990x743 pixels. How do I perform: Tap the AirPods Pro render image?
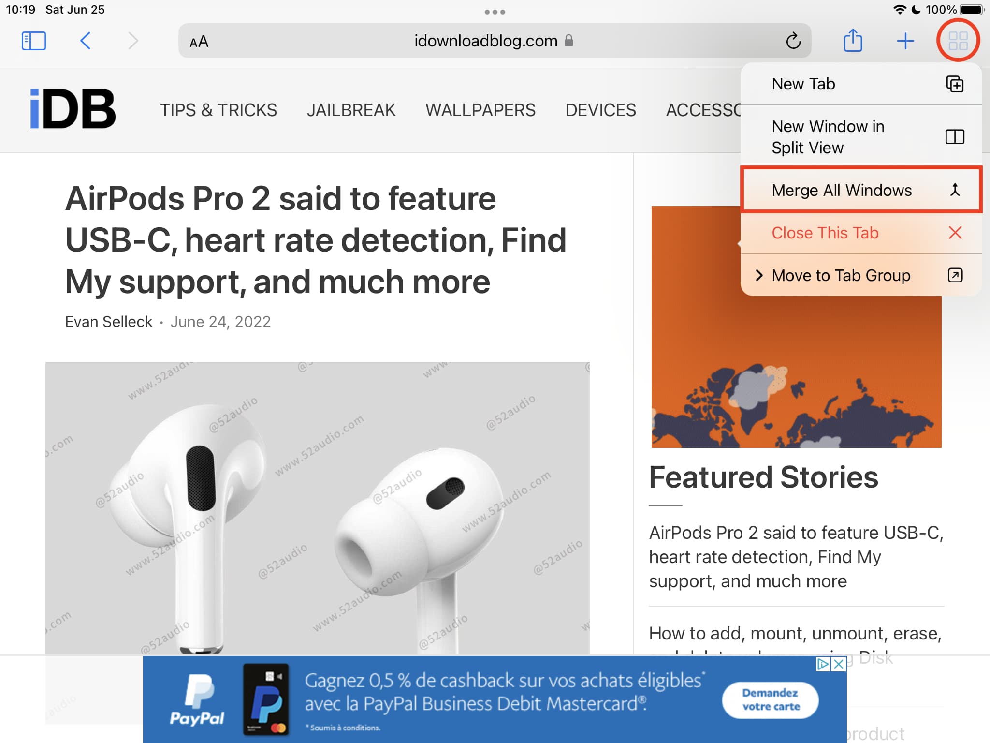(x=318, y=508)
